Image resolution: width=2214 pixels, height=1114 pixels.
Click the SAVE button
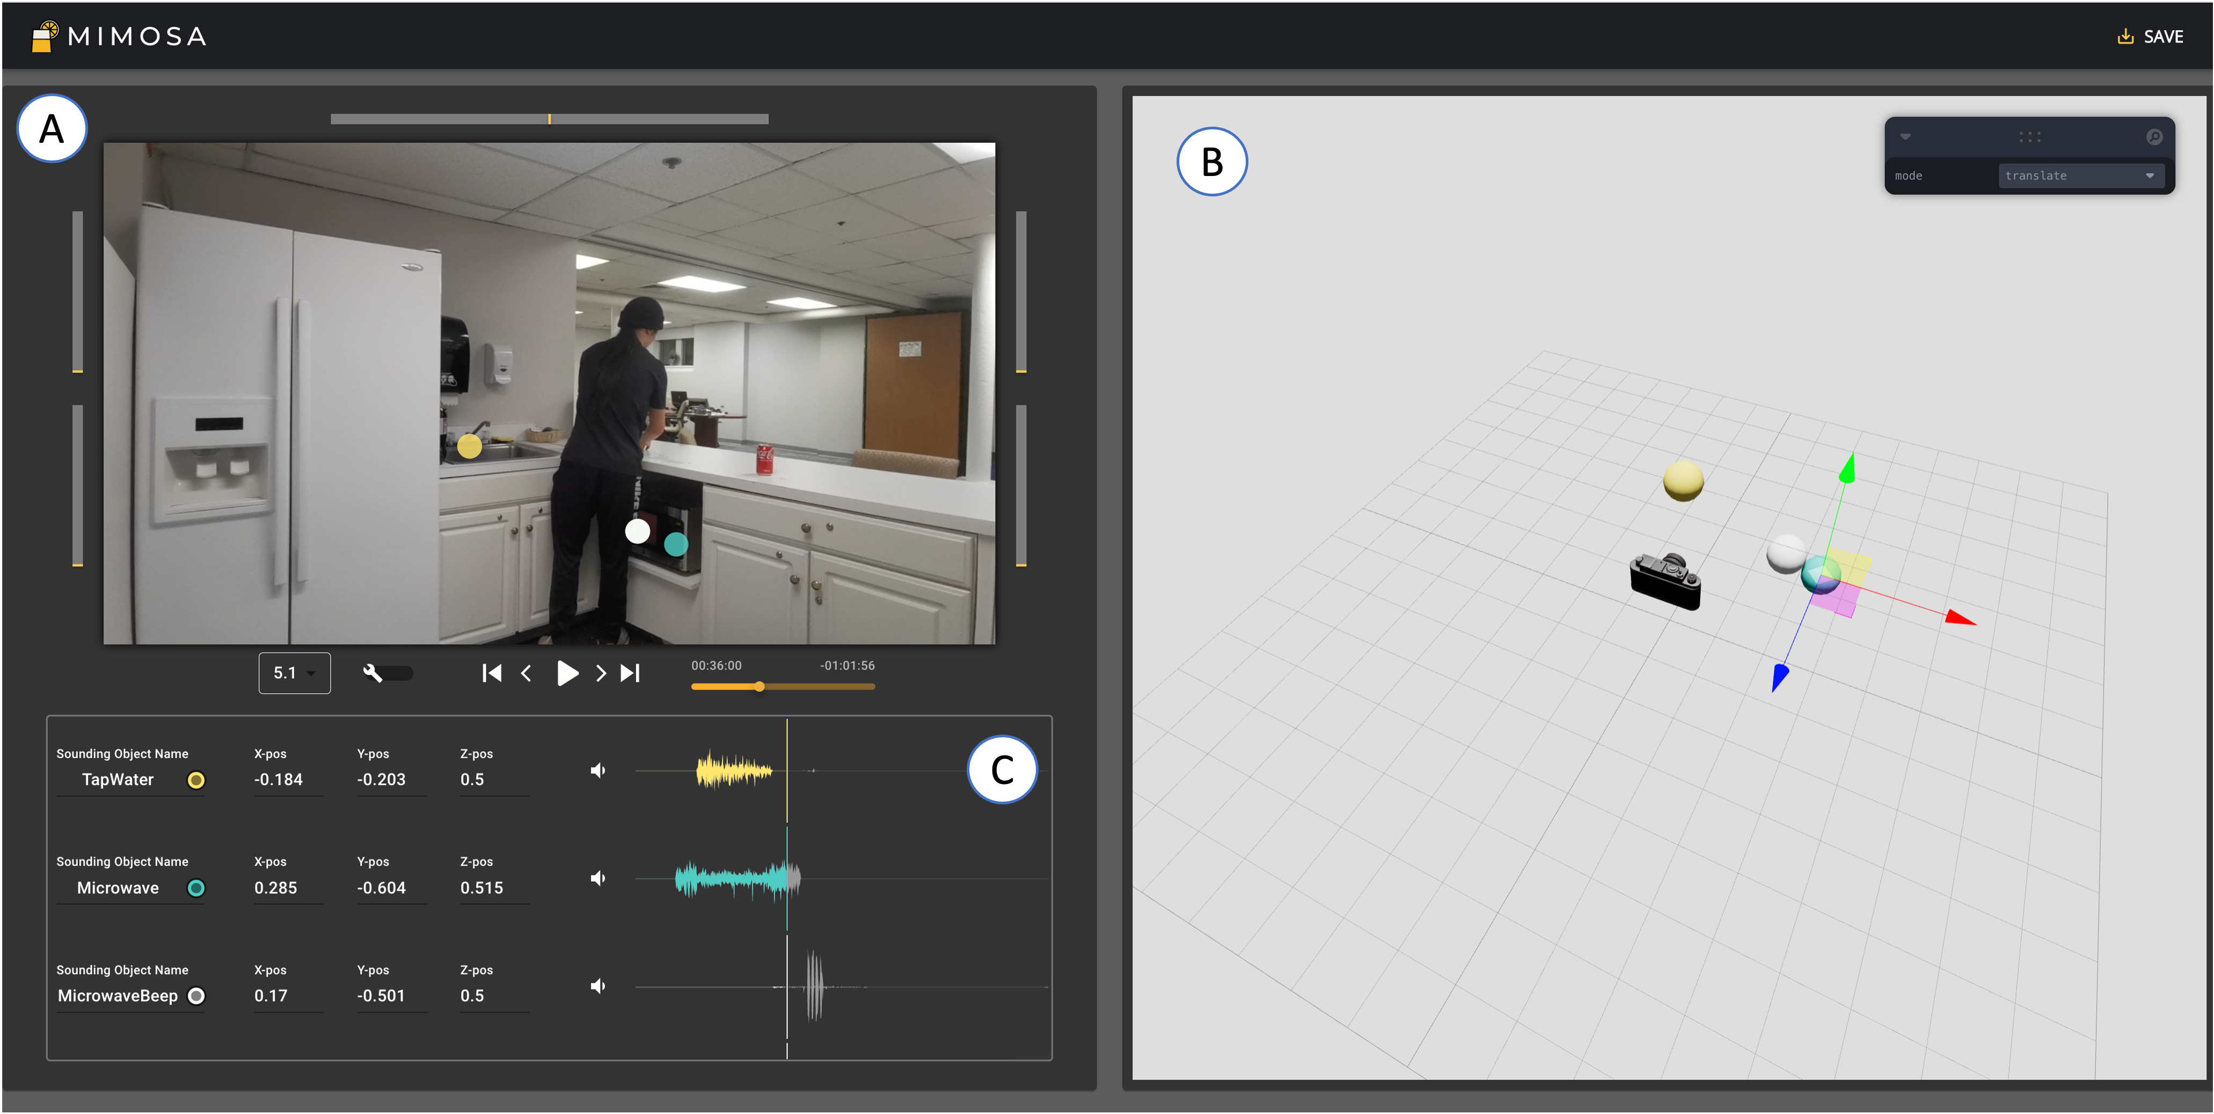pos(2151,36)
